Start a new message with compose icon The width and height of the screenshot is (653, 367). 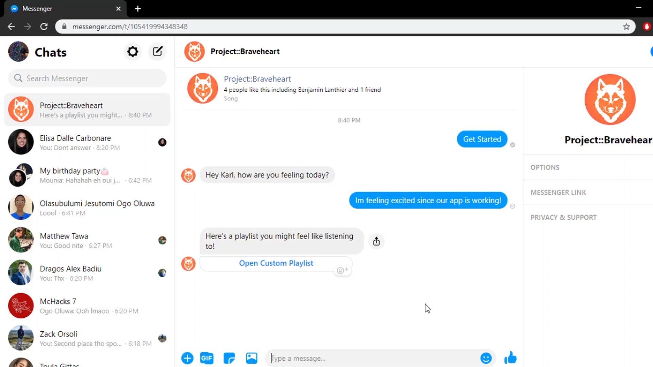[x=157, y=52]
